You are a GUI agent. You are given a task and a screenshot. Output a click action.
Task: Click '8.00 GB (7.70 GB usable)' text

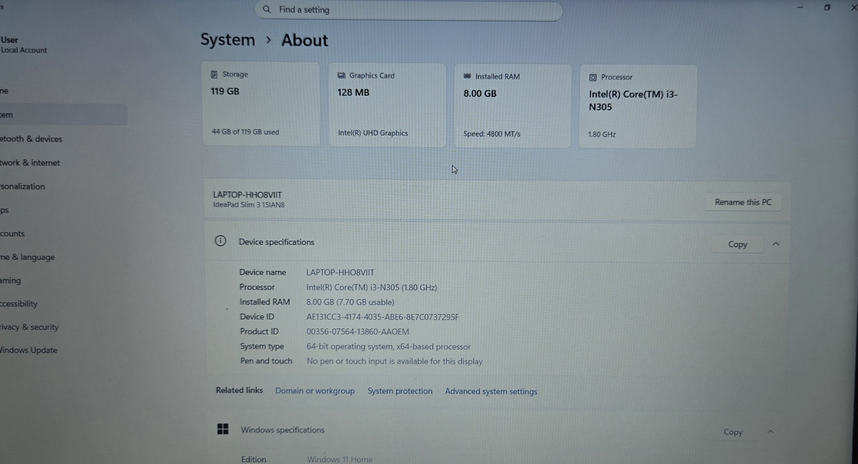click(350, 302)
